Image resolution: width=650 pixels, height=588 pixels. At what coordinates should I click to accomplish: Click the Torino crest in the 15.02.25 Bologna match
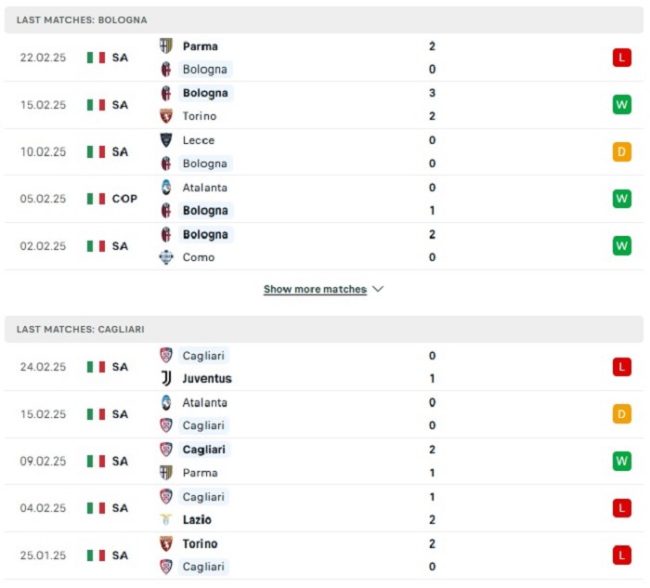[x=166, y=116]
